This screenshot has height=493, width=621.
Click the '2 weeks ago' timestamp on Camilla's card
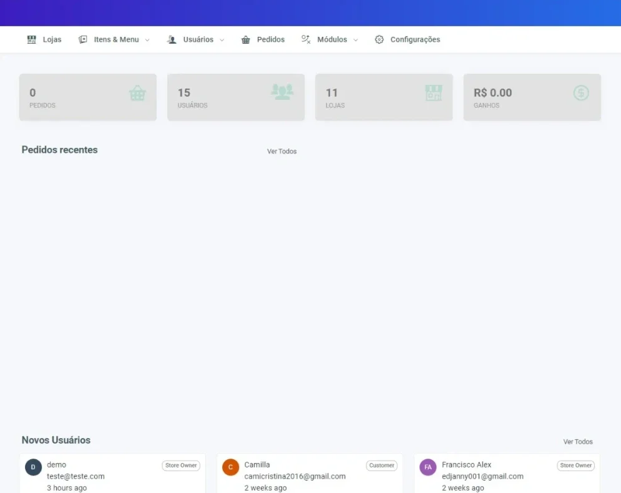[x=265, y=488]
